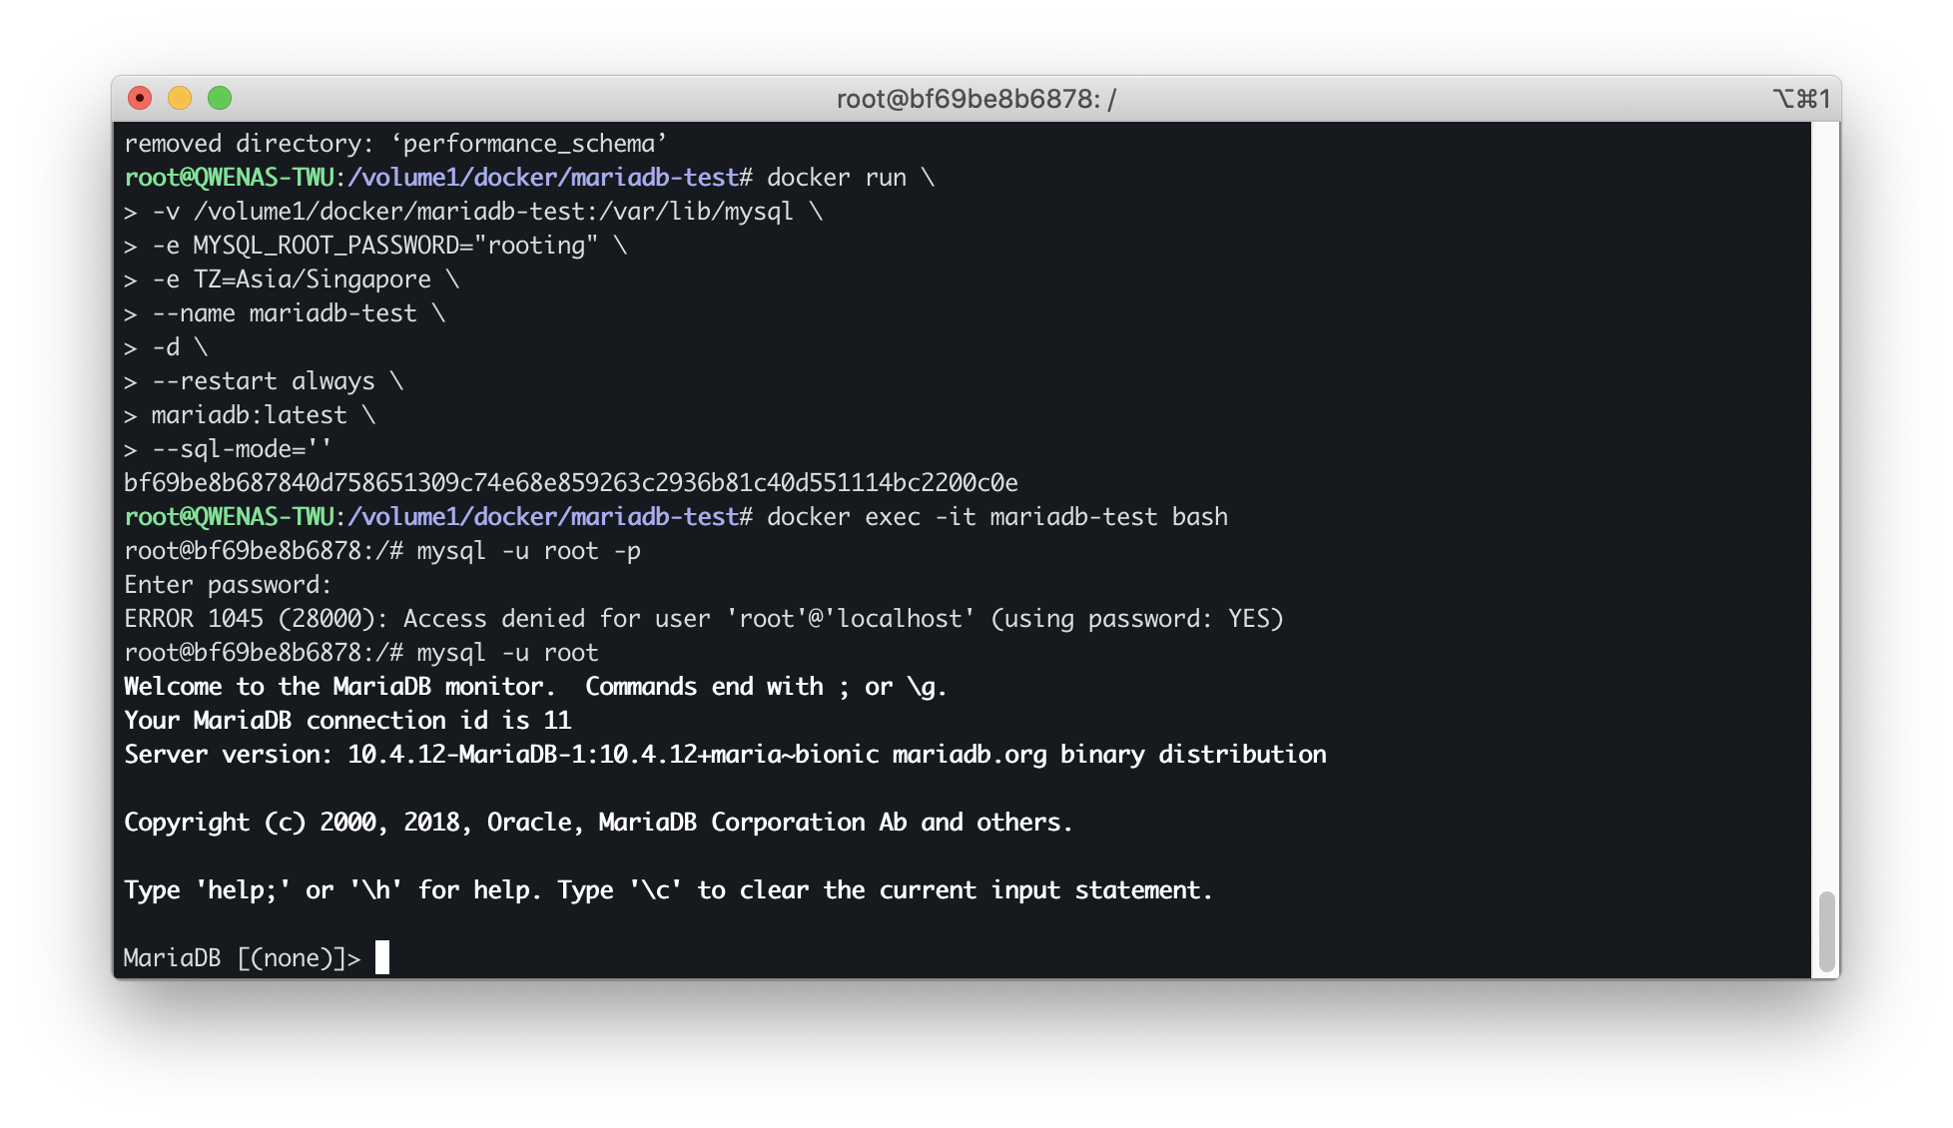This screenshot has width=1953, height=1128.
Task: Click the Copyright (c) 2000, 2018 line
Action: (598, 823)
